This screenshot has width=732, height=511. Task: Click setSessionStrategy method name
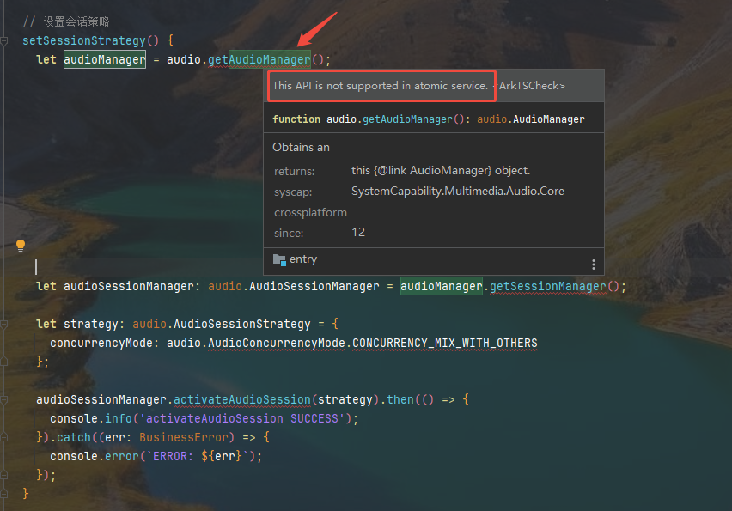click(84, 41)
